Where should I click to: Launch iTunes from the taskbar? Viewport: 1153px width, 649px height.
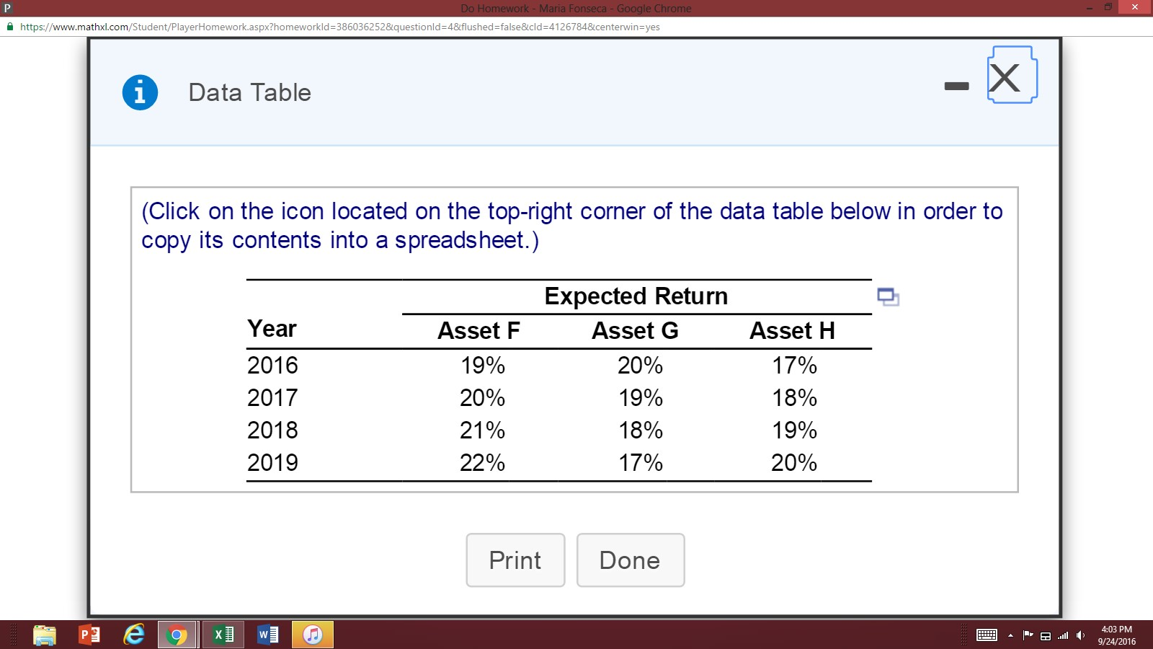pos(312,635)
